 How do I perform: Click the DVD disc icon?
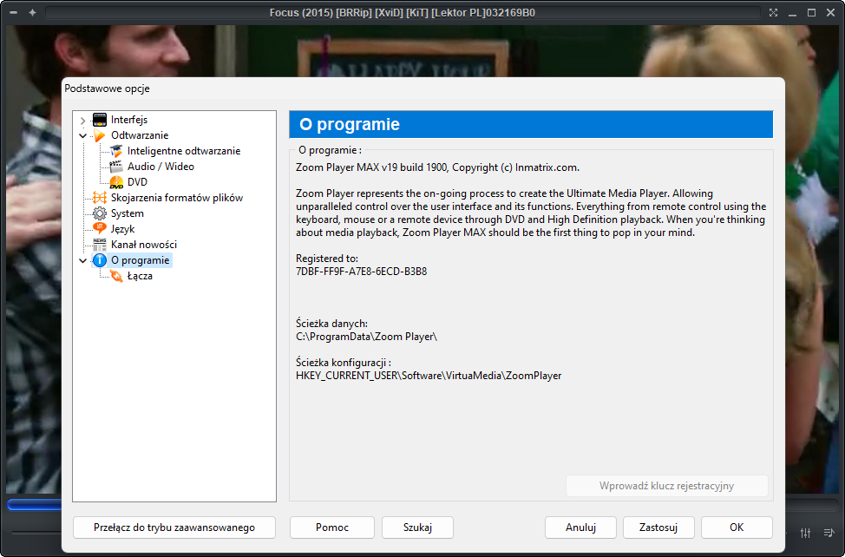116,182
